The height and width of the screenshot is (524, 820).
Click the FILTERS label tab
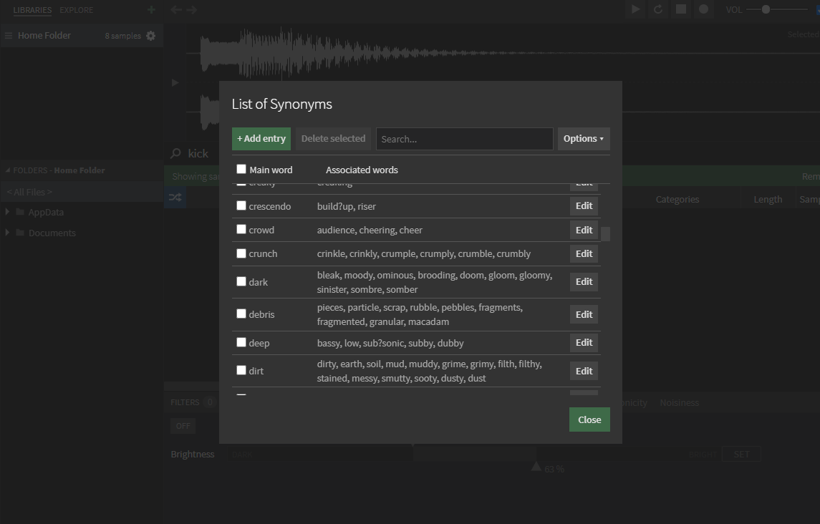pyautogui.click(x=185, y=402)
